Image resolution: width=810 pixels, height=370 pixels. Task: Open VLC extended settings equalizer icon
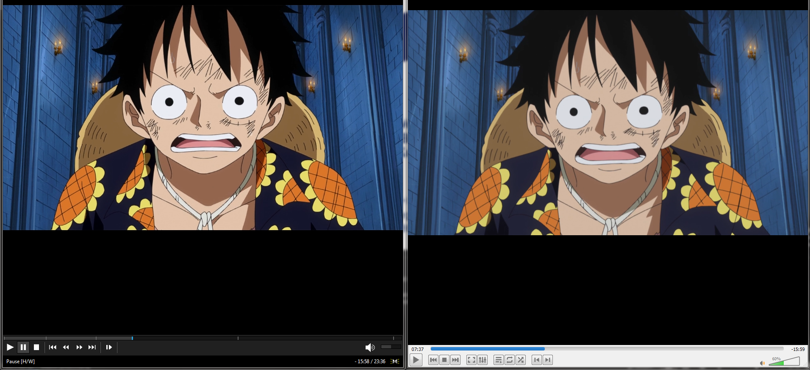click(x=482, y=360)
